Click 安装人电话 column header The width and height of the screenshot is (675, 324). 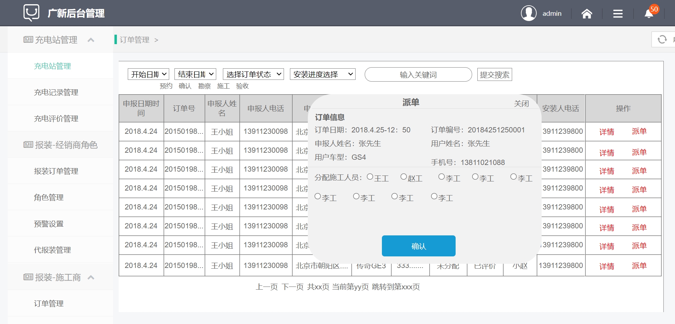coord(561,109)
